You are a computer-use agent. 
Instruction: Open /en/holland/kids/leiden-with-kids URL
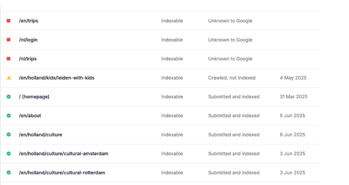pyautogui.click(x=56, y=78)
